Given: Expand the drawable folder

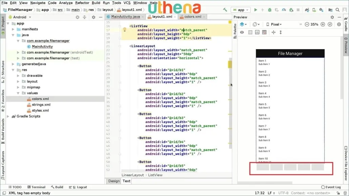Looking at the screenshot, I should [18, 75].
